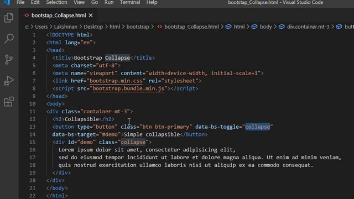The image size is (354, 199).
Task: Open the Extensions view
Action: pyautogui.click(x=9, y=102)
